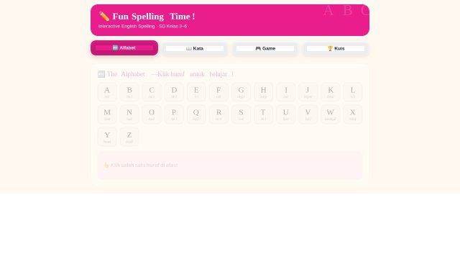This screenshot has width=460, height=259.
Task: Choose the letter G card
Action: coord(241,92)
